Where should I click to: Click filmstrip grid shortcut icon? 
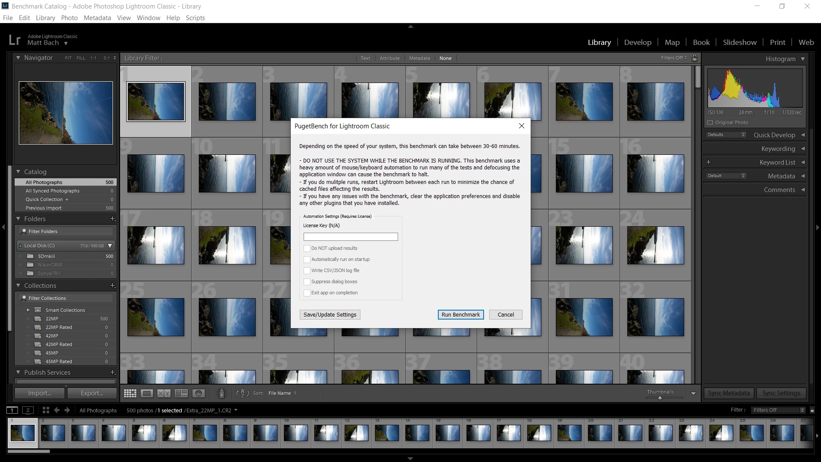tap(46, 410)
